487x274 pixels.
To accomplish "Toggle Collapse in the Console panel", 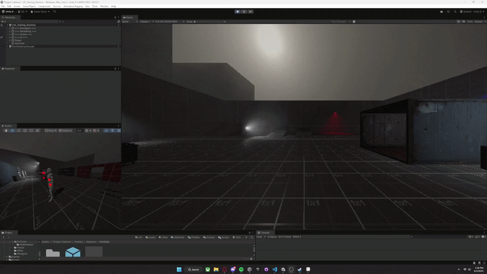I will click(272, 237).
